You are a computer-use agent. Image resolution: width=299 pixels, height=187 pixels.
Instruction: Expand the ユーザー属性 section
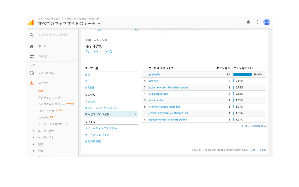tap(34, 131)
